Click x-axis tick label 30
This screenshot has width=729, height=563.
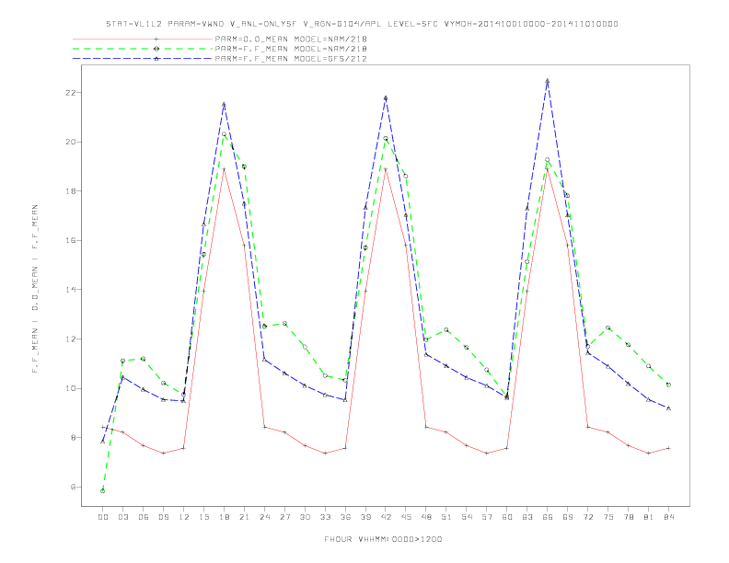305,517
